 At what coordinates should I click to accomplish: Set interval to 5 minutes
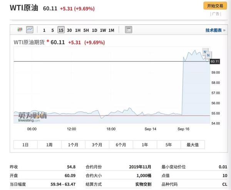pos(53,30)
